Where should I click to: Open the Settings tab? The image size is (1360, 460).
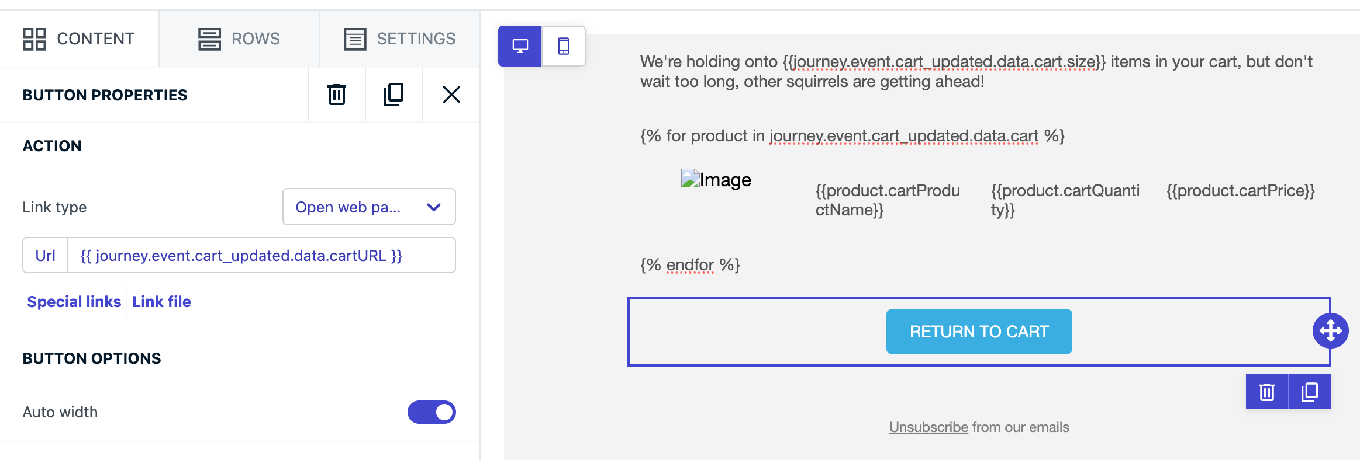tap(400, 39)
